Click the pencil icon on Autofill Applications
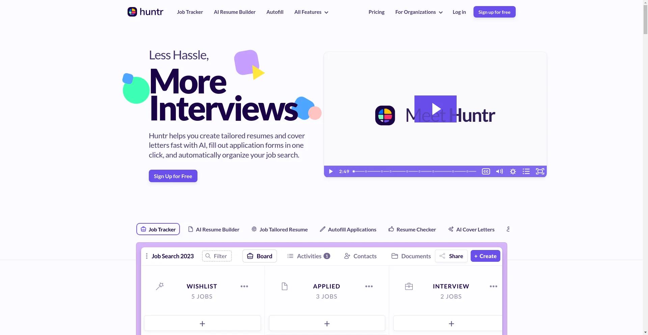This screenshot has width=648, height=335. 323,229
